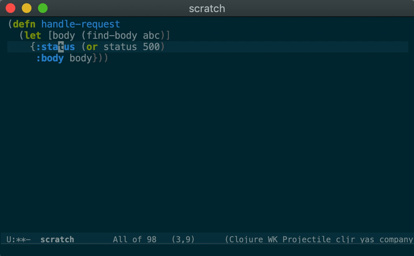The height and width of the screenshot is (256, 414).
Task: Click the scratch buffer name in mode line
Action: tap(57, 239)
